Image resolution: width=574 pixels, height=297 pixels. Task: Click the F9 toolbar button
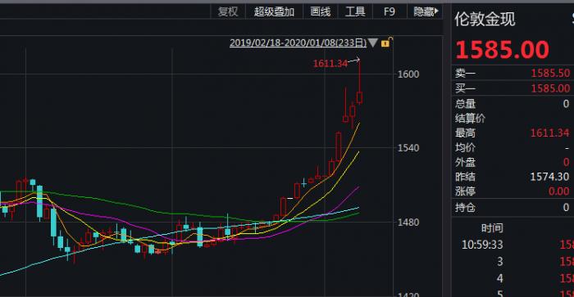(x=389, y=11)
